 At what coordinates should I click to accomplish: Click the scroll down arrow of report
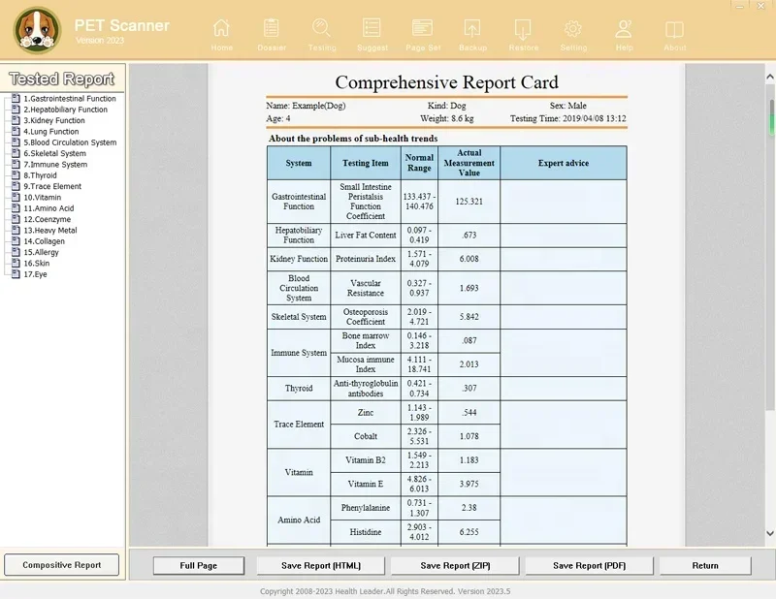click(770, 533)
